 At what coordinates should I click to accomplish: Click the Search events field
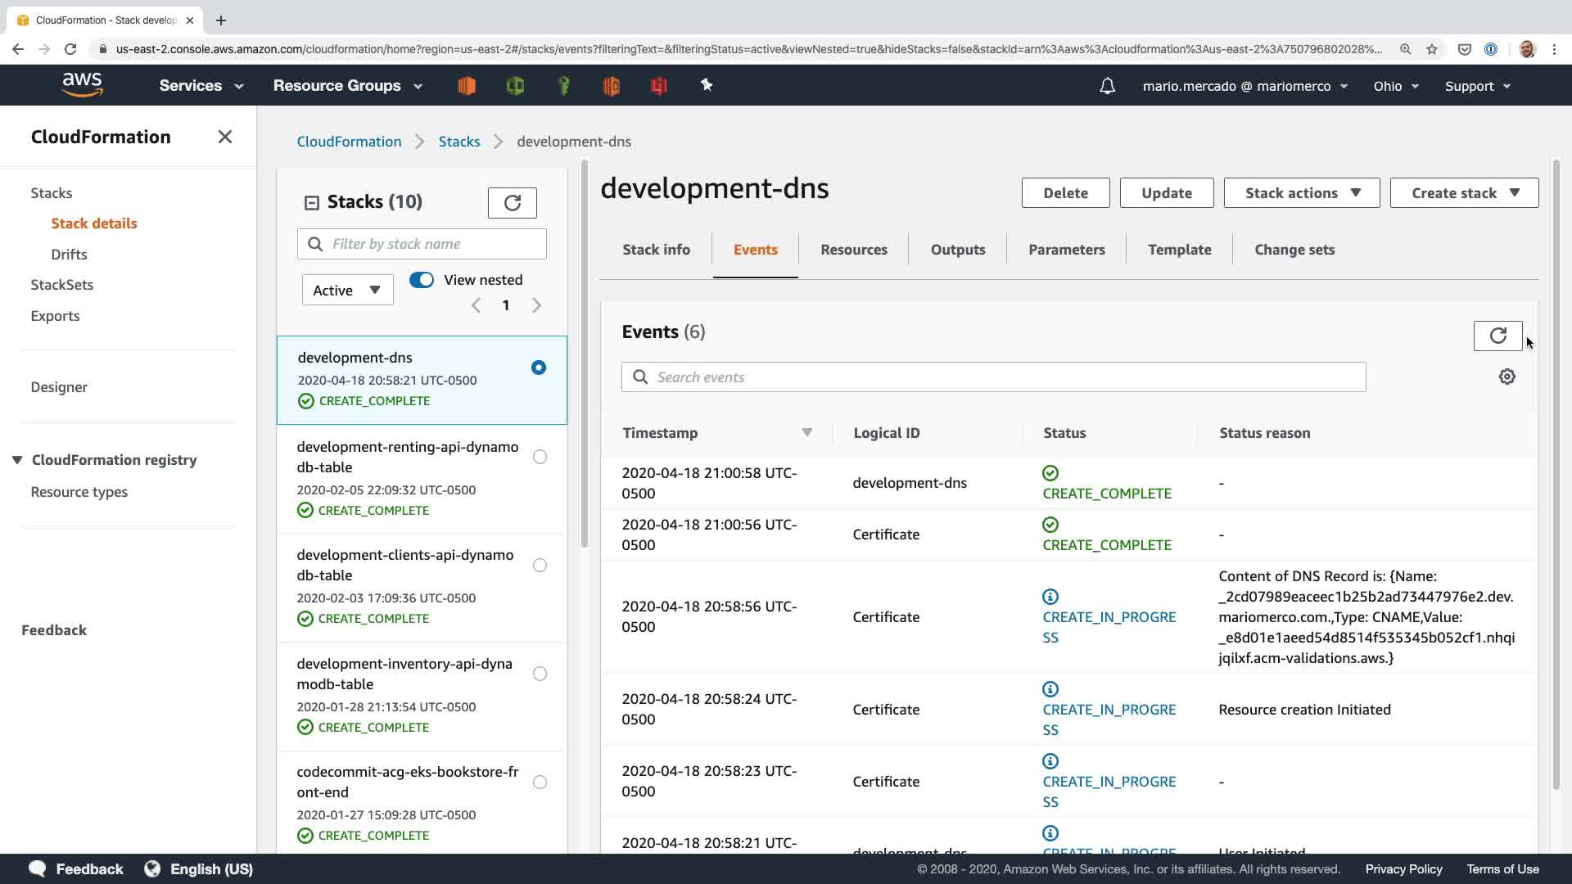click(993, 377)
